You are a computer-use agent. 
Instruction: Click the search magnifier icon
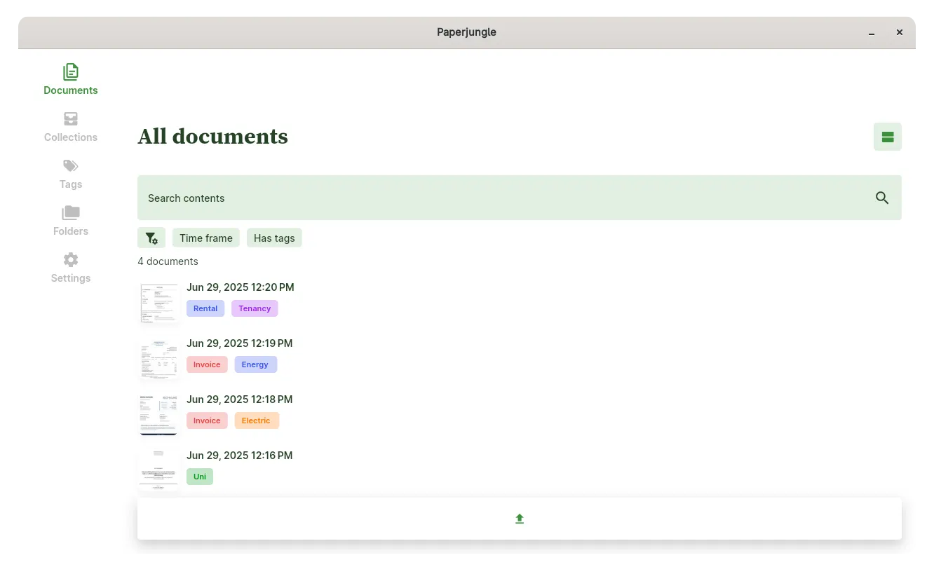click(882, 198)
